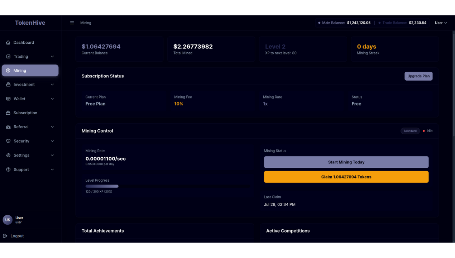Image resolution: width=455 pixels, height=258 pixels.
Task: Click the Wallet card icon
Action: tap(8, 99)
